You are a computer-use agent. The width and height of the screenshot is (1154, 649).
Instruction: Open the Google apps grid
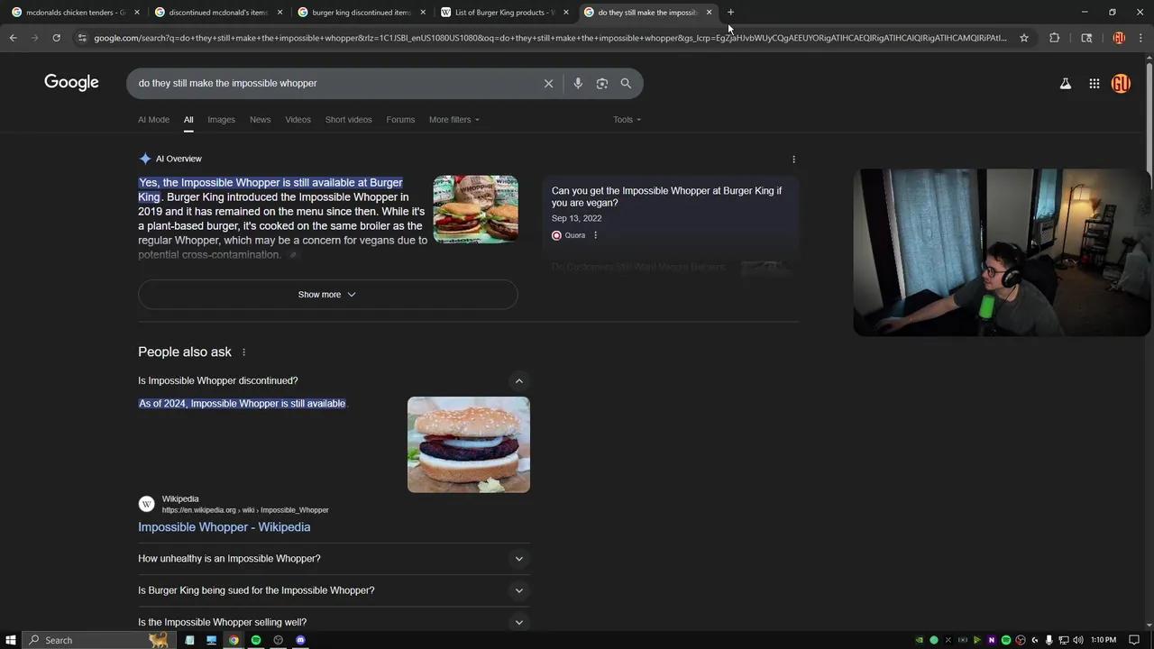click(x=1094, y=83)
